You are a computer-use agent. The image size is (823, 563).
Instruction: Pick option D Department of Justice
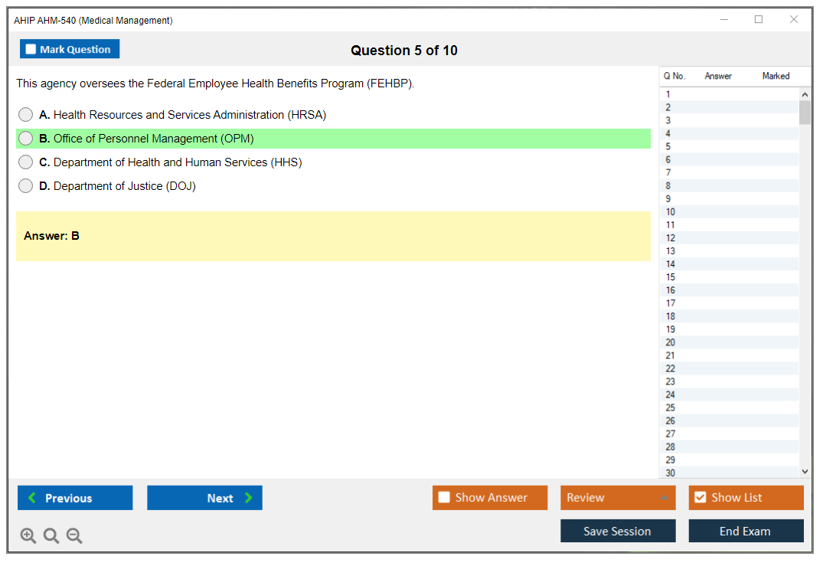(x=26, y=186)
